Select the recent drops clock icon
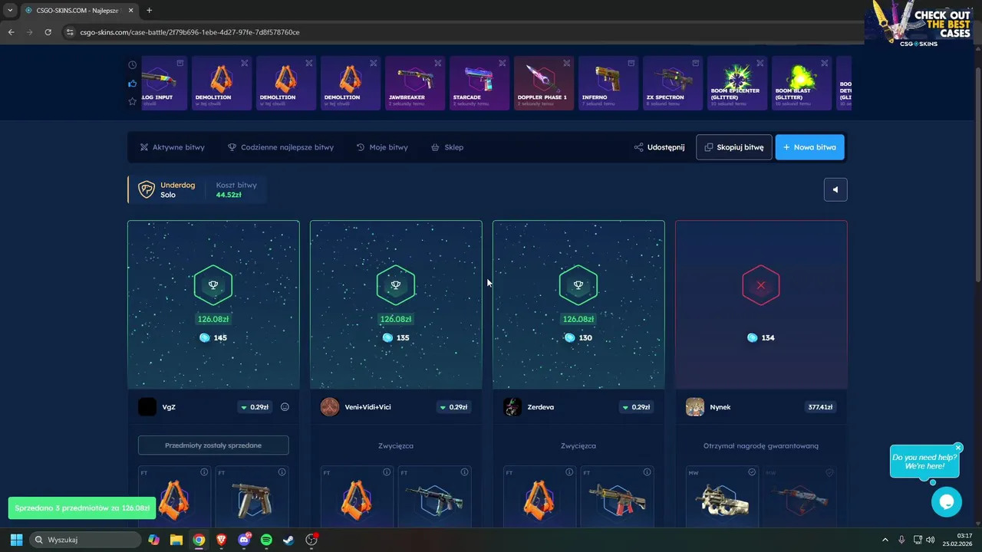The image size is (982, 552). pos(132,65)
